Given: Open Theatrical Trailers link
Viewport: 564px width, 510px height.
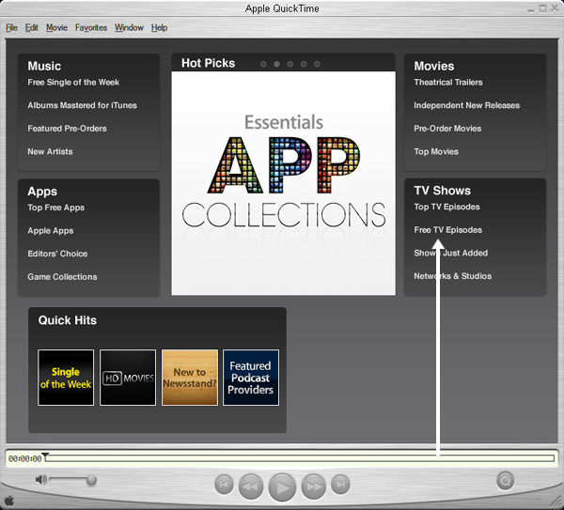Looking at the screenshot, I should (x=448, y=83).
